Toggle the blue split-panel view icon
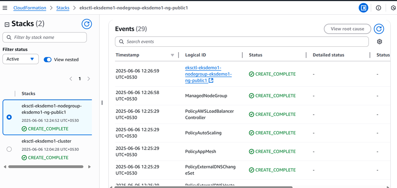Image resolution: width=397 pixels, height=188 pixels. tap(363, 8)
